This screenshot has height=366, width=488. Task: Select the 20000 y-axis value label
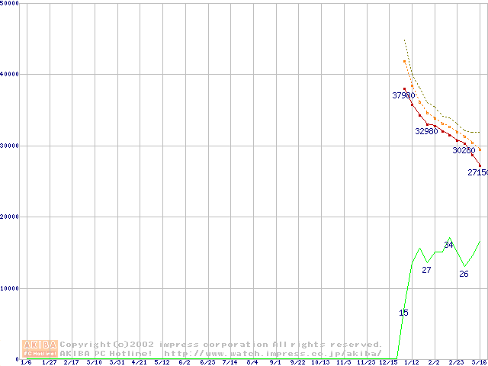[x=10, y=217]
